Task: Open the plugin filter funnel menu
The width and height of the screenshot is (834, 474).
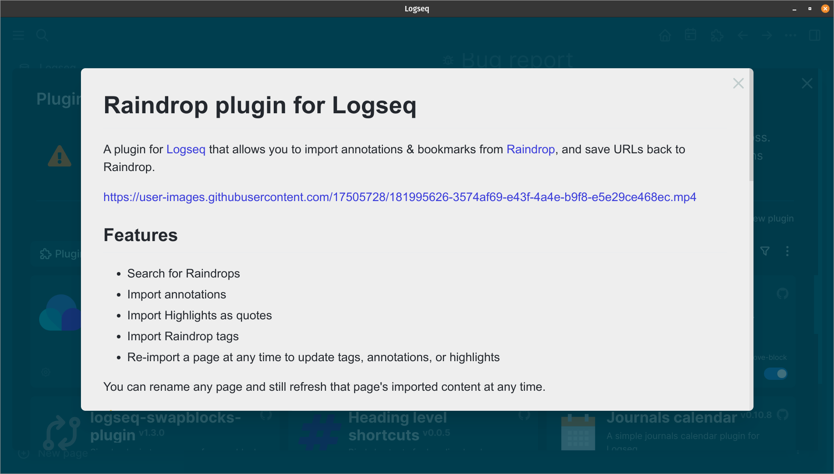Action: [765, 251]
